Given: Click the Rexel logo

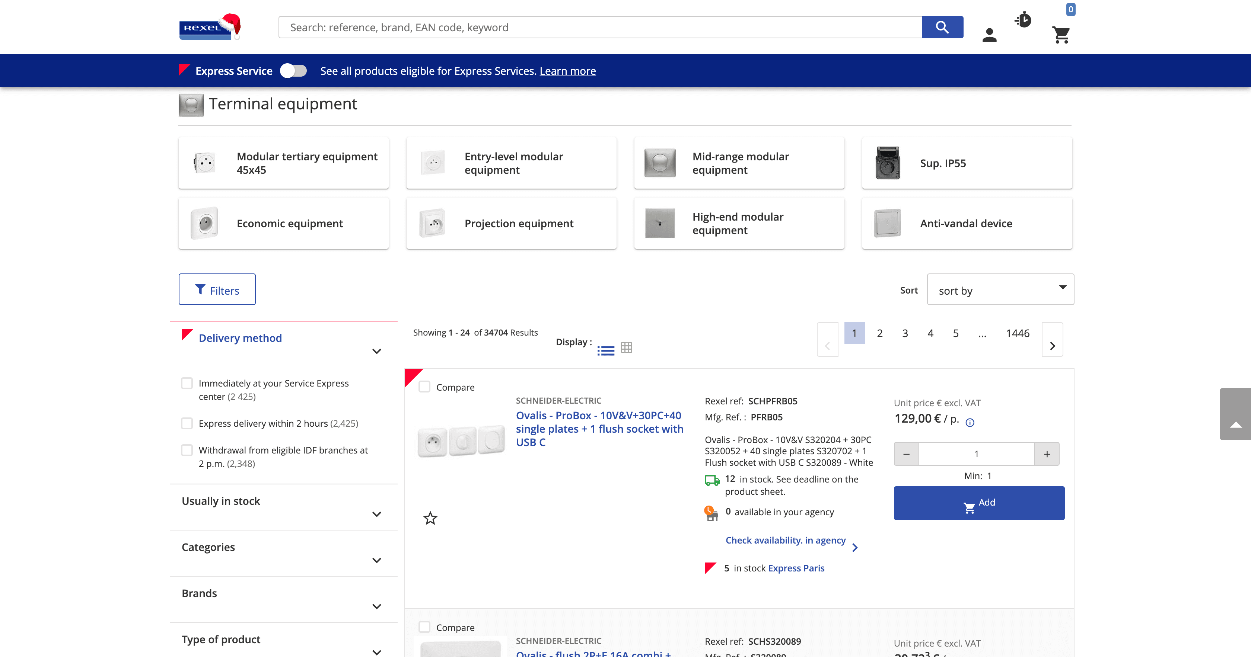Looking at the screenshot, I should 210,27.
